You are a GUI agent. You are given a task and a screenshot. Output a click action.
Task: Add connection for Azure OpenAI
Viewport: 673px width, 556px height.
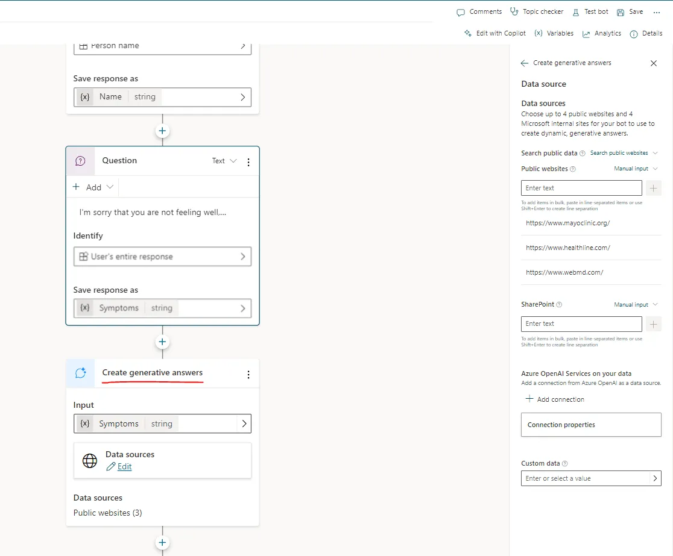(x=555, y=399)
